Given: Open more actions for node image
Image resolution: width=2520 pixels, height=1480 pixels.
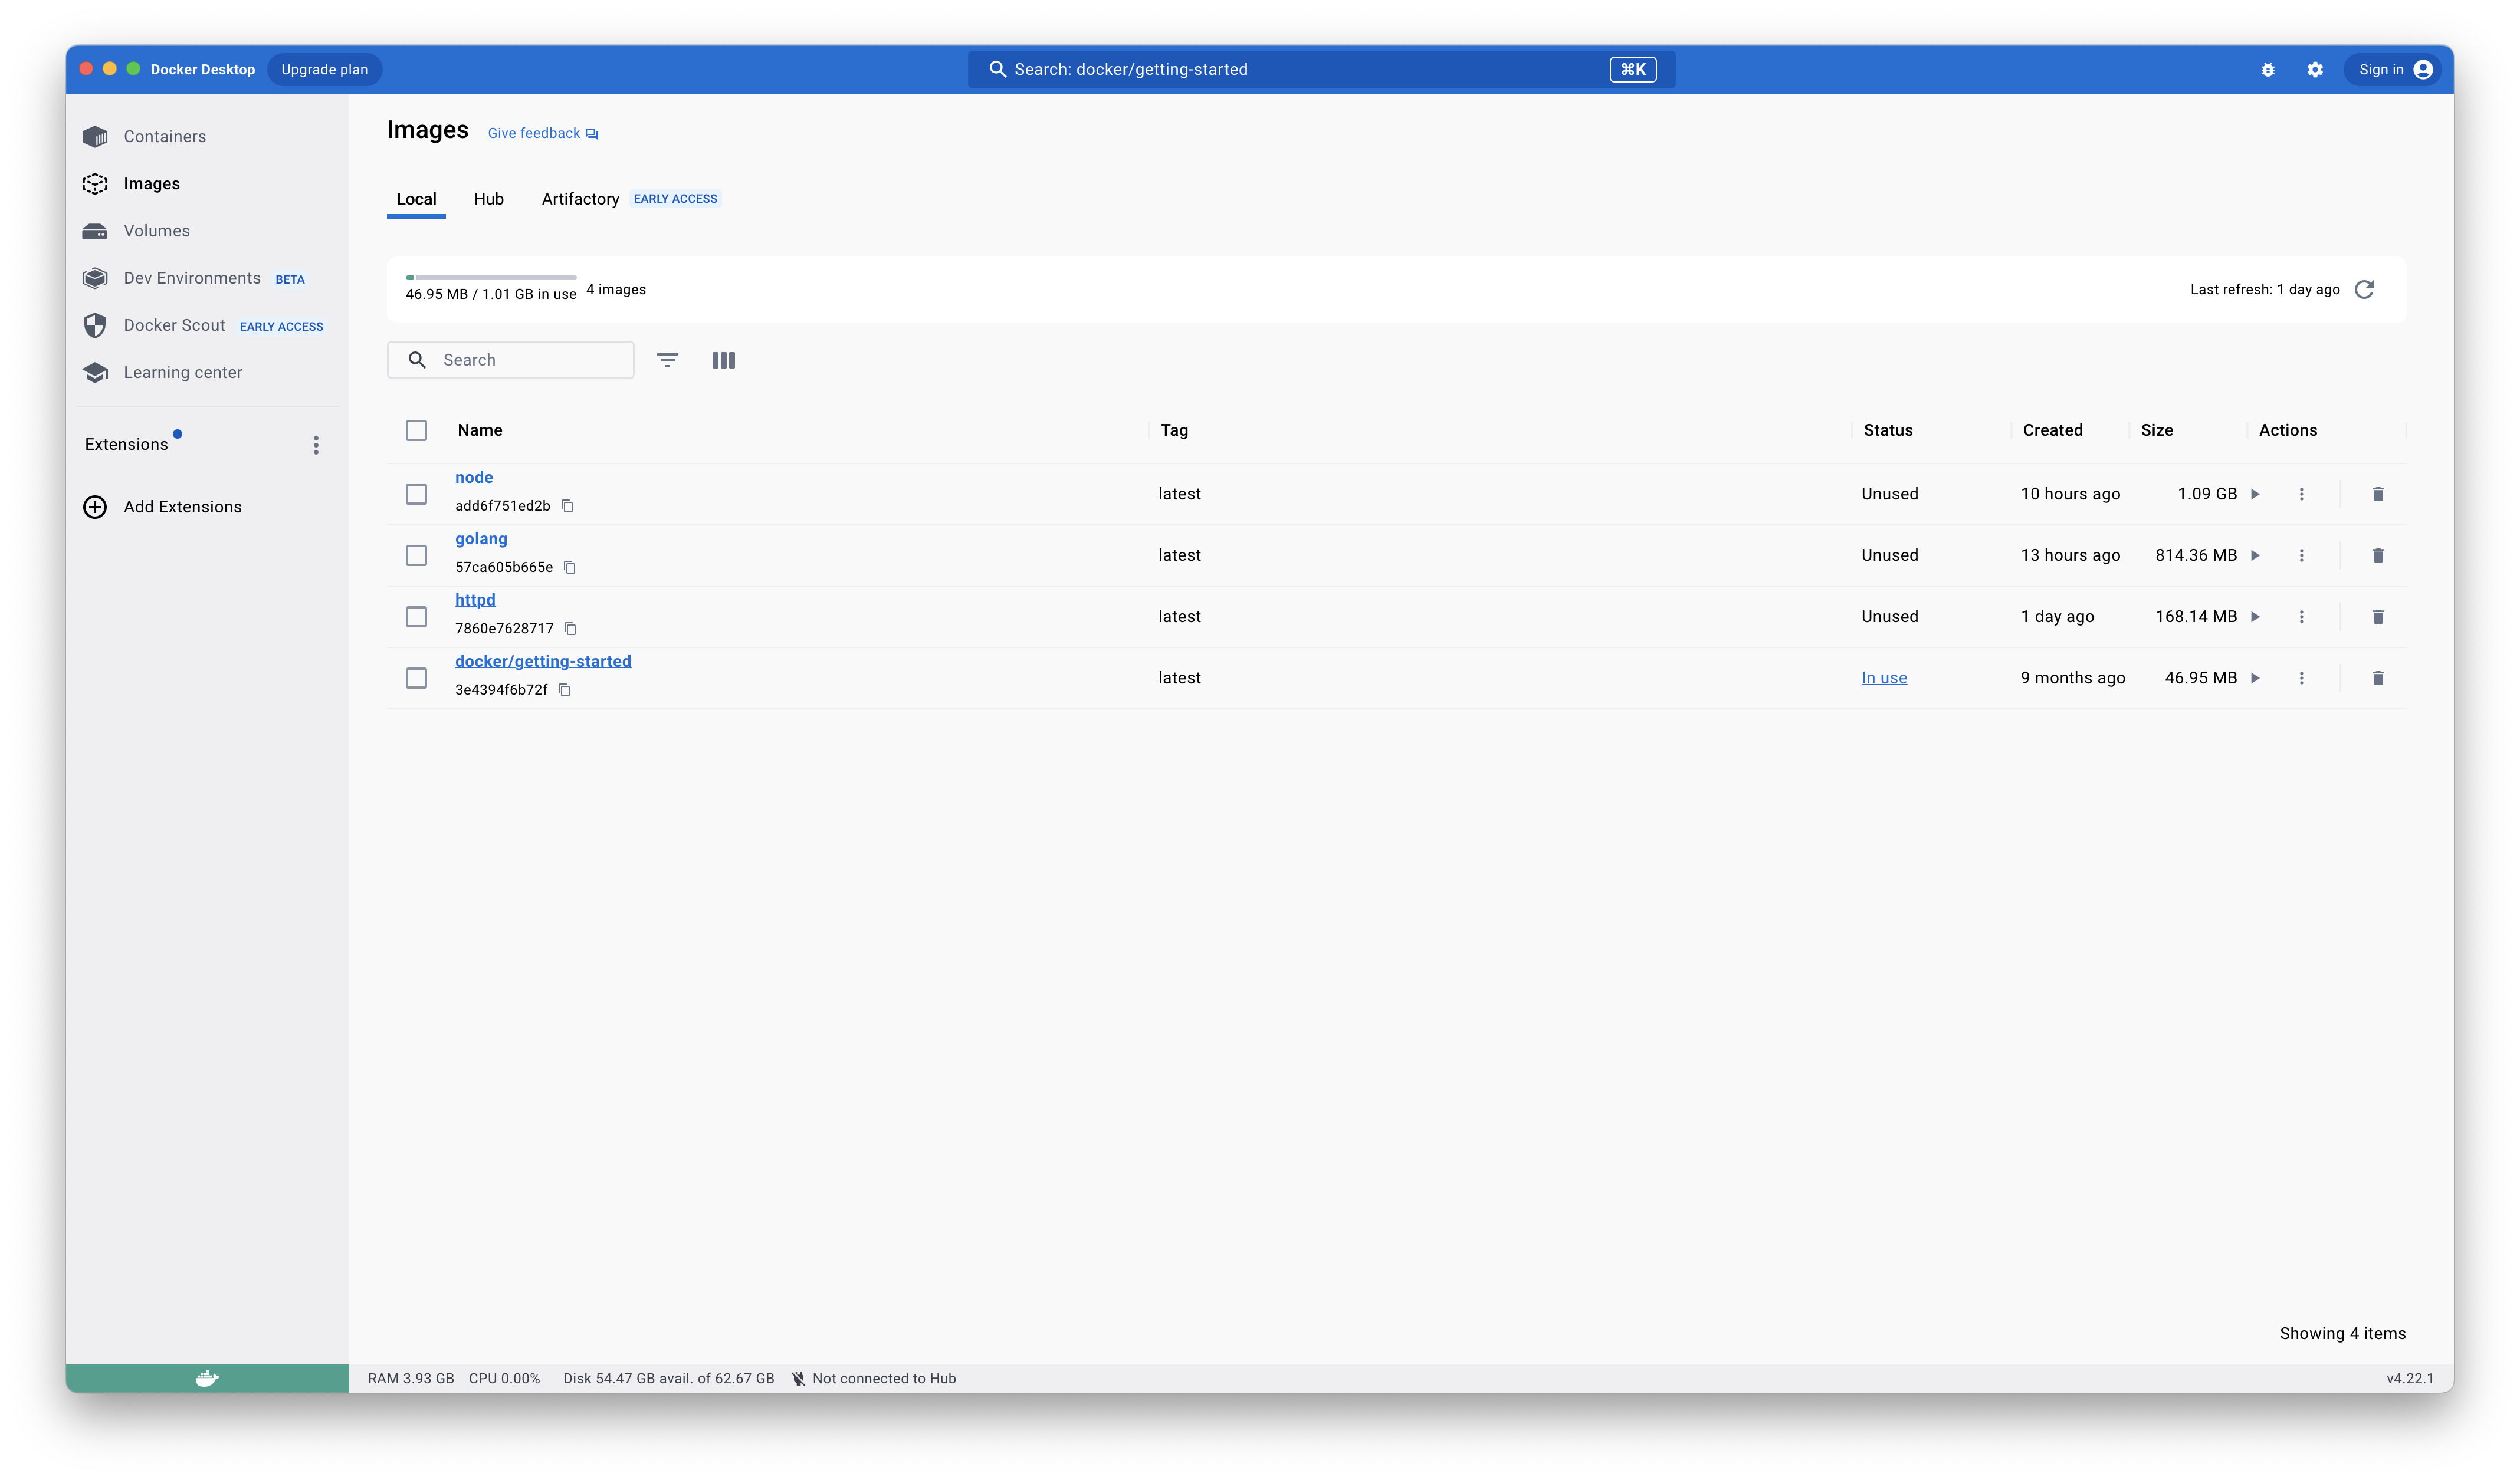Looking at the screenshot, I should click(2301, 495).
